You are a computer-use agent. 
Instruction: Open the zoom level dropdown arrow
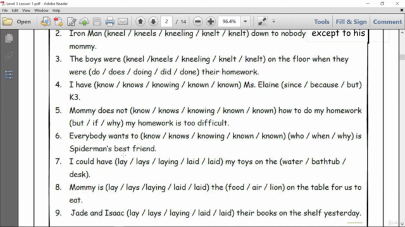pos(246,21)
